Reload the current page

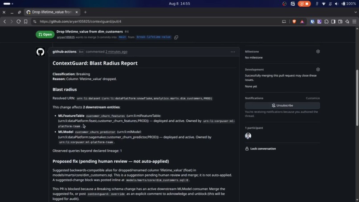(x=19, y=21)
